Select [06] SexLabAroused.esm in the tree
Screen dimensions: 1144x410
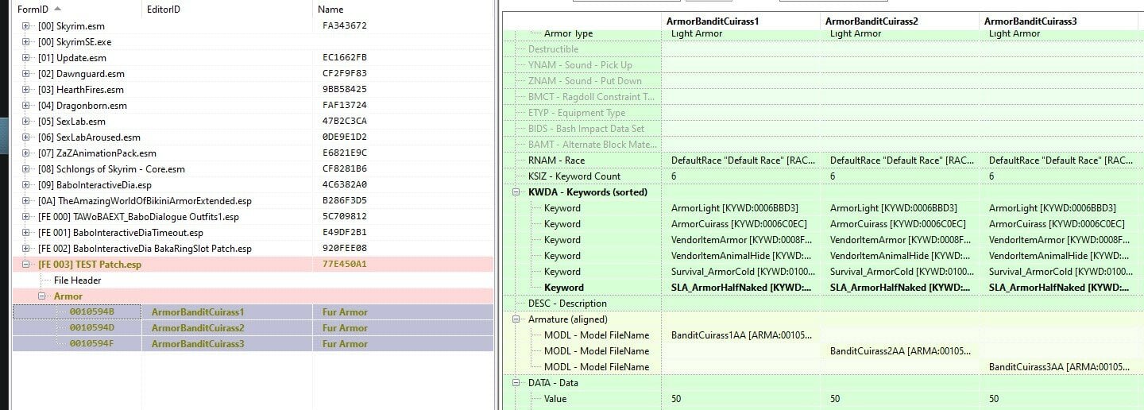click(89, 137)
